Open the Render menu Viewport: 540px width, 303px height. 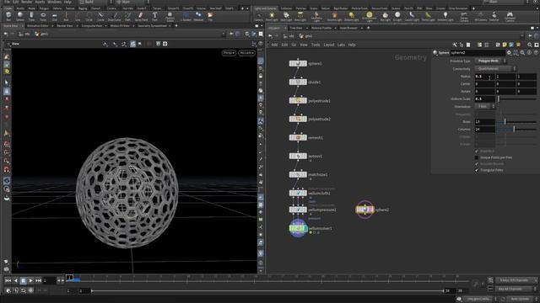pos(26,2)
